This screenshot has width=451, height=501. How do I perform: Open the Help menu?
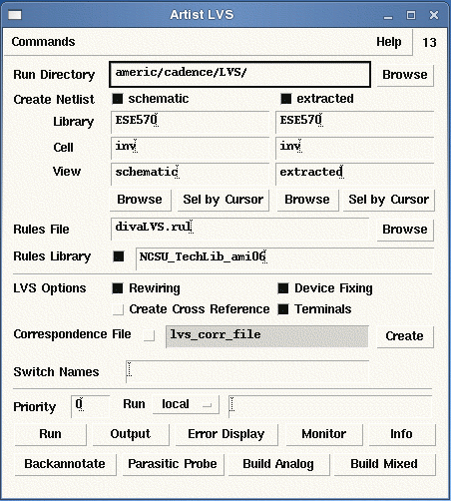click(x=388, y=42)
